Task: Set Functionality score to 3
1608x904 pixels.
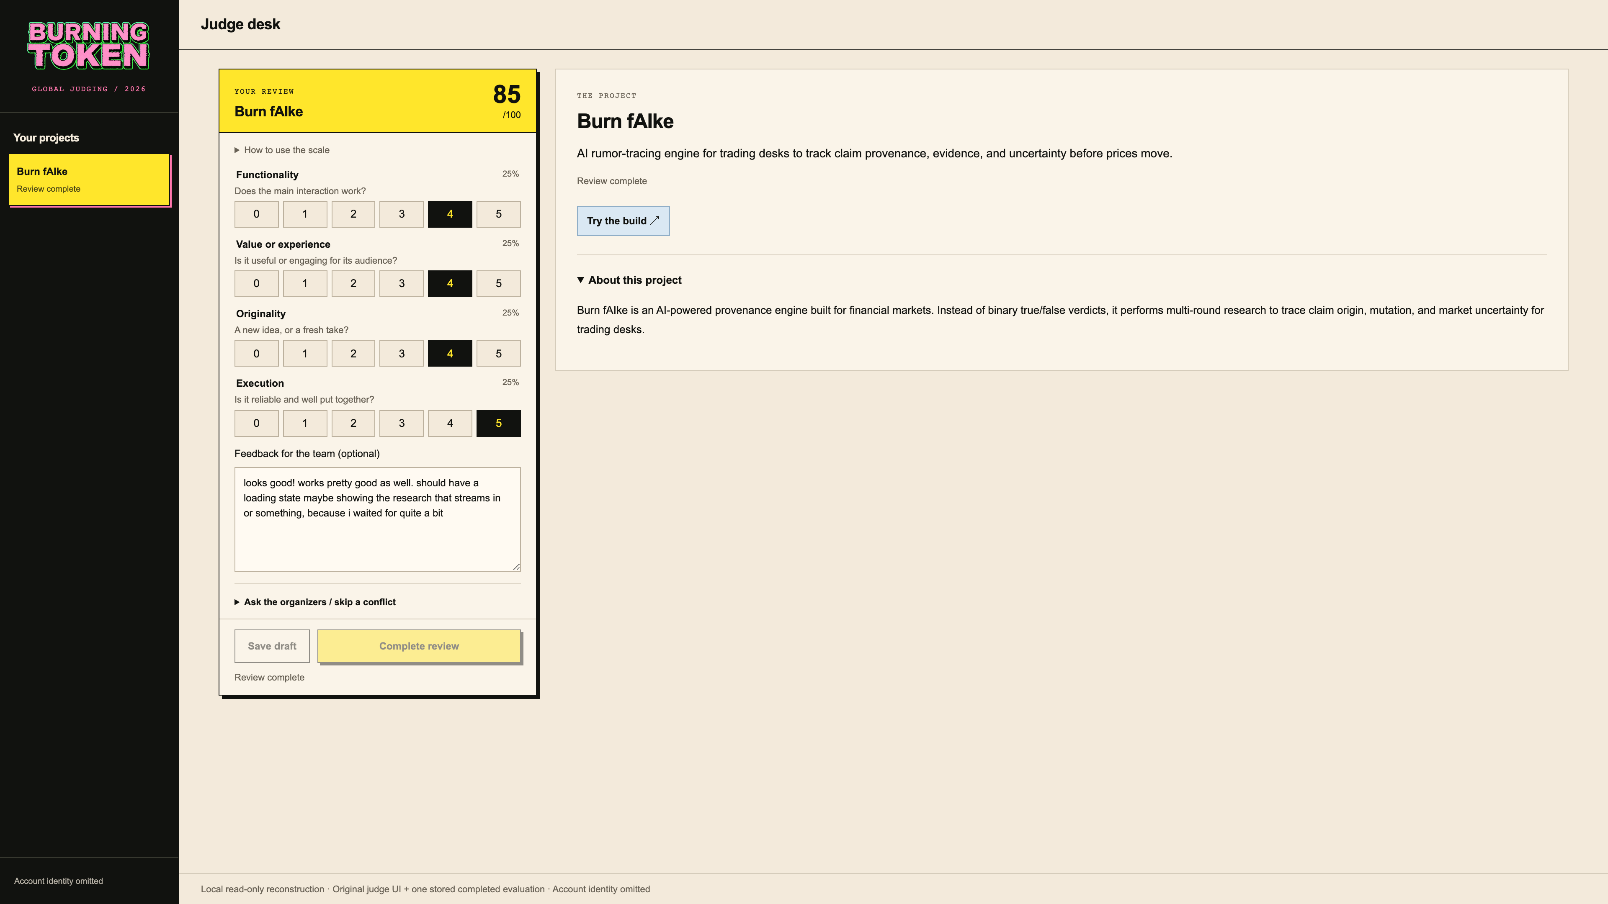Action: [402, 214]
